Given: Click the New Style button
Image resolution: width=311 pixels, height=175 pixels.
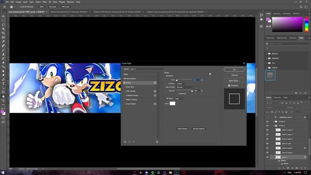Looking at the screenshot, I should [234, 81].
